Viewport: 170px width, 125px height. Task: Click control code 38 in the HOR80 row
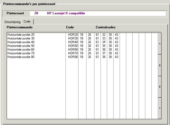coord(104,57)
